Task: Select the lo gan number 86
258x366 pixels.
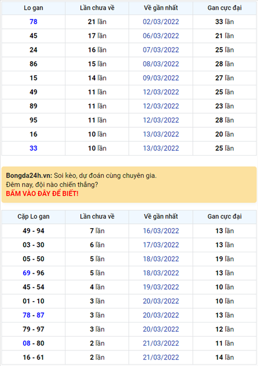Action: pos(33,64)
